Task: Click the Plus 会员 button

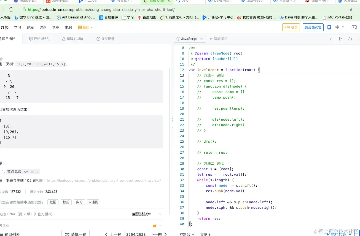Action: 291,27
